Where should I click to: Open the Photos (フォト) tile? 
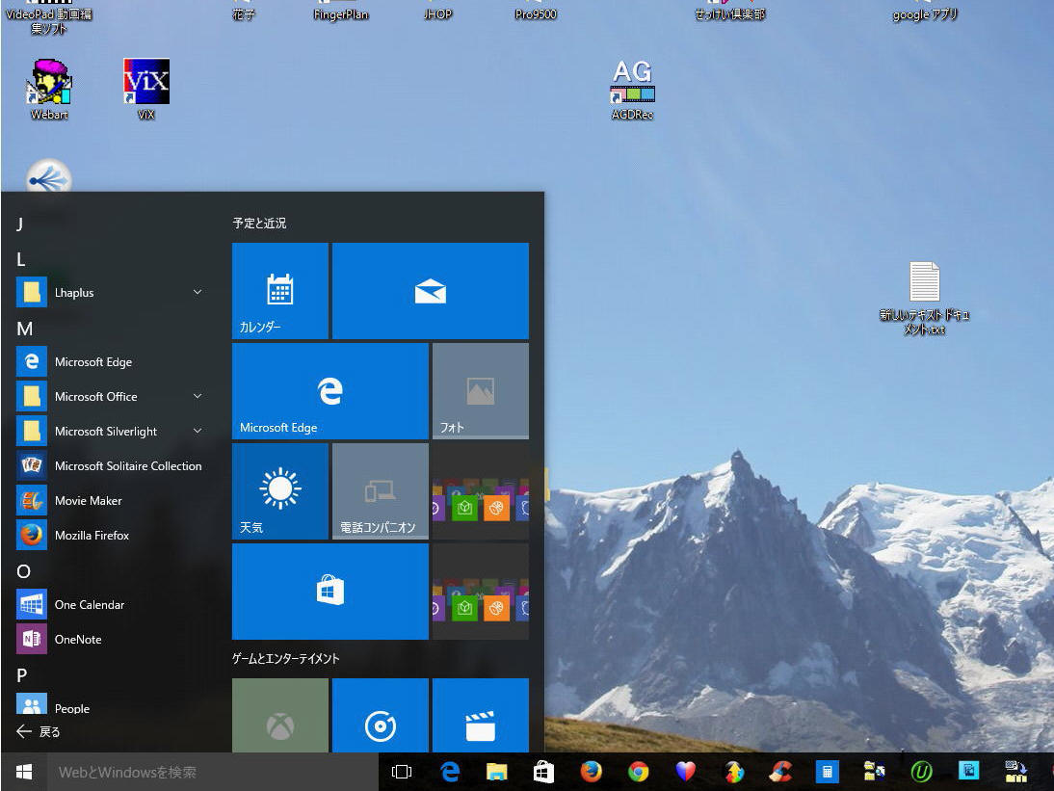tap(480, 390)
